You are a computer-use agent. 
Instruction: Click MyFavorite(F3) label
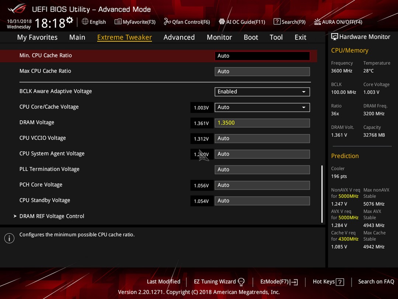tap(139, 22)
